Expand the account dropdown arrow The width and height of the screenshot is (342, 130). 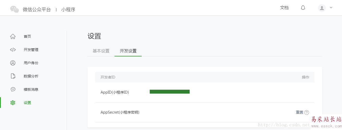[331, 8]
